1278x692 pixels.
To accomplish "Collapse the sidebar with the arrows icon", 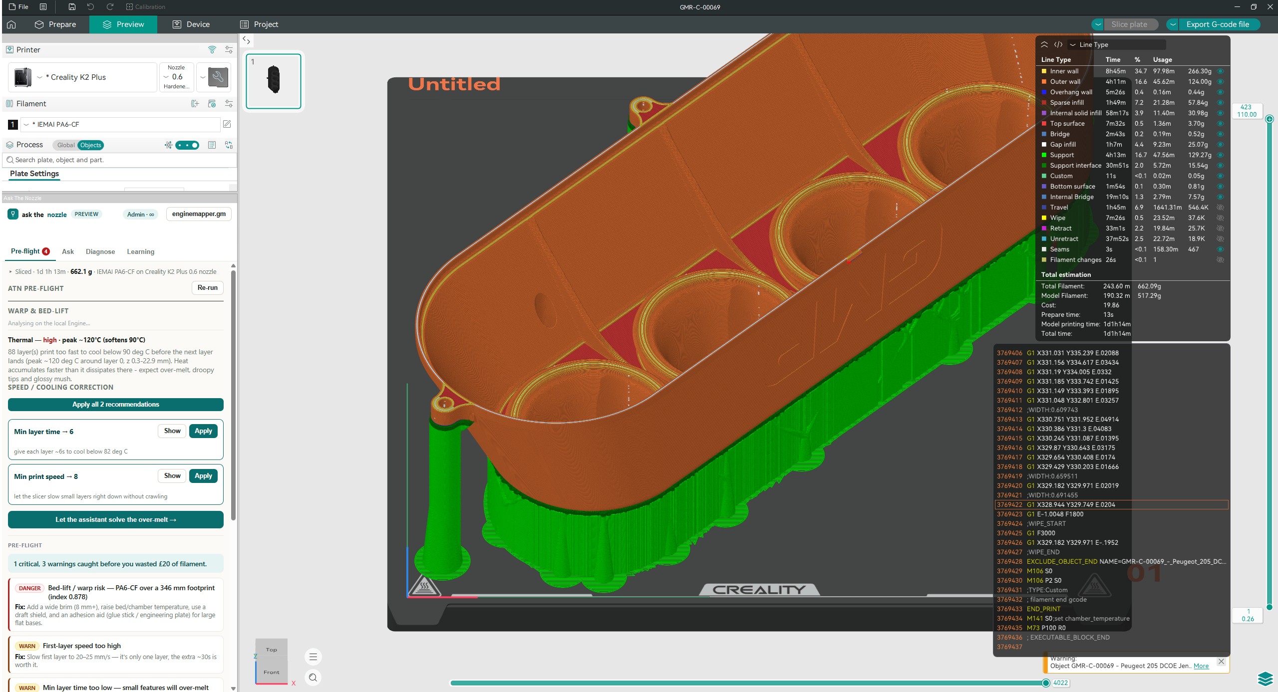I will [x=246, y=40].
